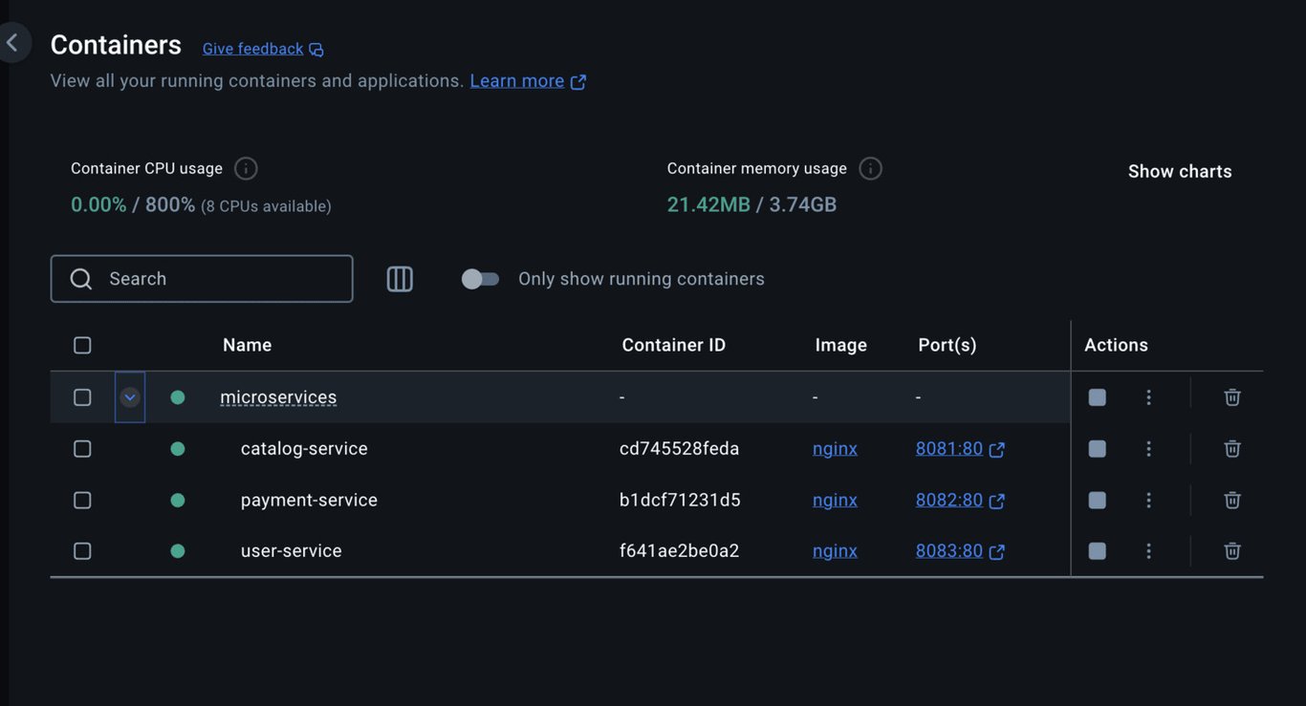Screen dimensions: 1306x706
Task: Click the Show charts button
Action: tap(1180, 171)
